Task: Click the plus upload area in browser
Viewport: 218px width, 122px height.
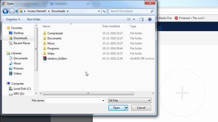Action: pos(182,93)
